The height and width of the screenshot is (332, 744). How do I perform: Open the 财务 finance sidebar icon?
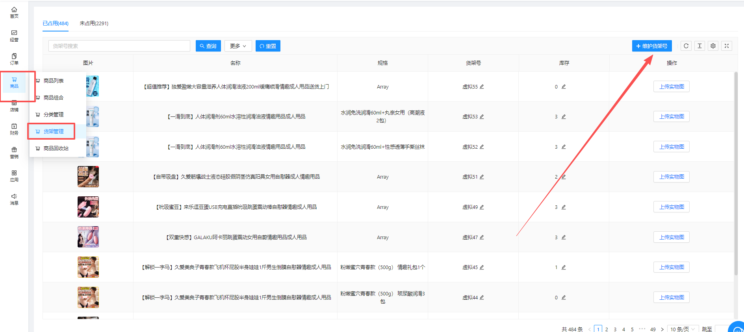coord(14,129)
